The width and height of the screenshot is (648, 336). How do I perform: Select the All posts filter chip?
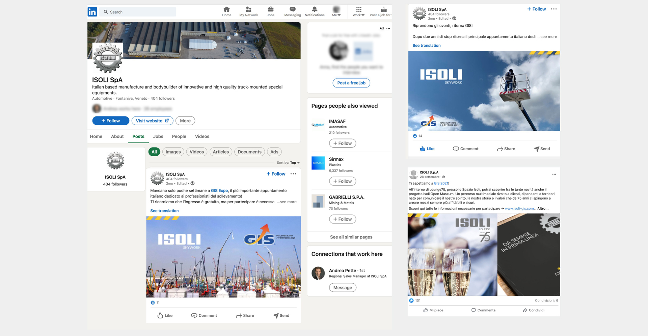pos(154,152)
